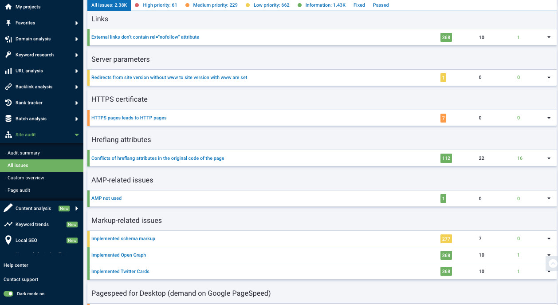Click the green 112 hreflang conflicts badge
Screen dimensions: 558x305
click(x=446, y=158)
